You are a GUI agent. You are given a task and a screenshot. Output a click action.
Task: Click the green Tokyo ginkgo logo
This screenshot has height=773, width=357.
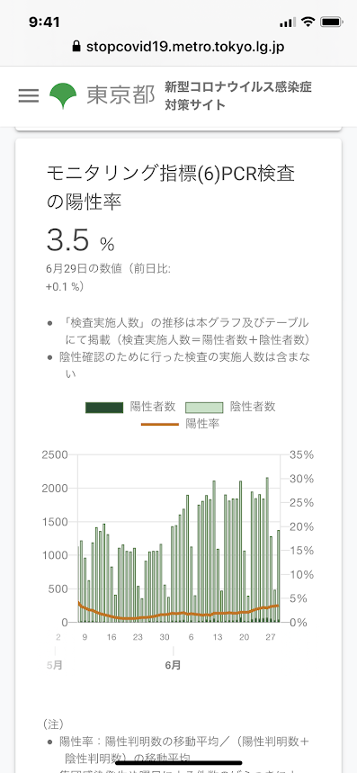coord(63,95)
